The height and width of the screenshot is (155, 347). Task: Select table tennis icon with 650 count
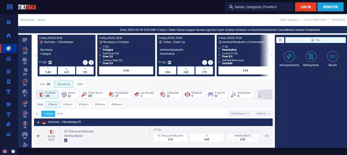coord(25,72)
